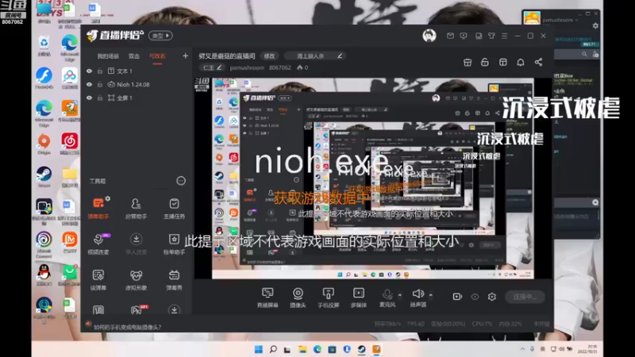Open Windows Start button in taskbar
Screen dimensions: 635x357
[259, 349]
